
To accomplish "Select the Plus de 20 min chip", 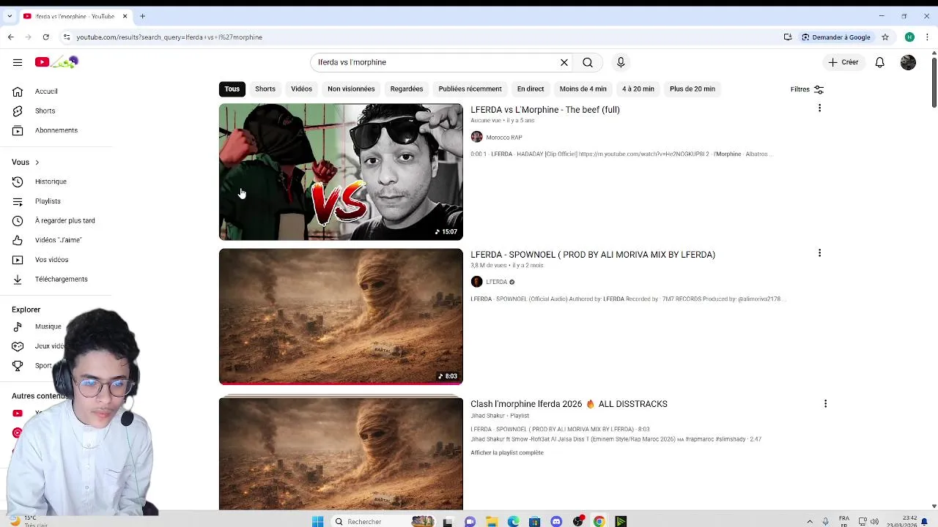I will point(693,89).
